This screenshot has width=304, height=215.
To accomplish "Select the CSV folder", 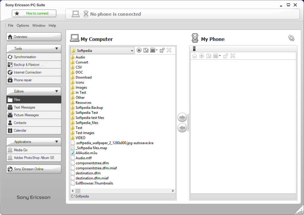I will 77,67.
